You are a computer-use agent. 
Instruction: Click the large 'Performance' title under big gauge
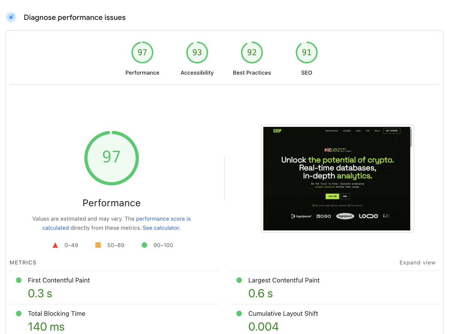tap(111, 203)
